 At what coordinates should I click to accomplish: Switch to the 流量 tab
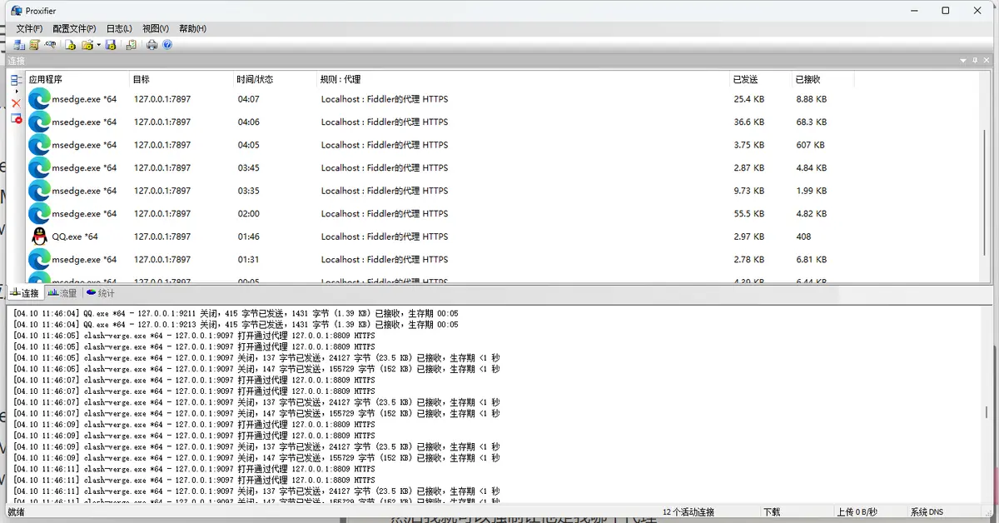coord(62,293)
